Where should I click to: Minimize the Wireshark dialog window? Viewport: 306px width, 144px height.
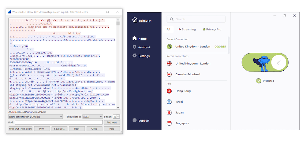pyautogui.click(x=98, y=12)
